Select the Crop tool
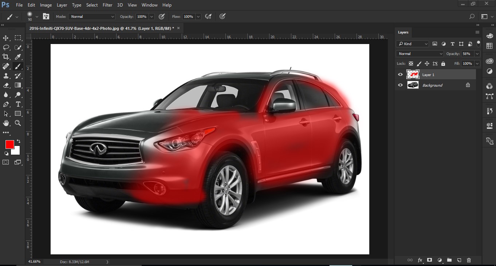 coord(6,57)
